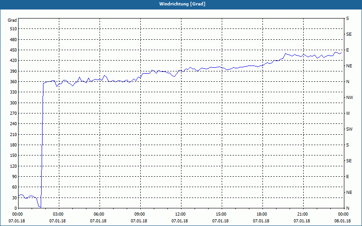Select the 360 degree axis label
362x226 pixels.
pyautogui.click(x=14, y=82)
